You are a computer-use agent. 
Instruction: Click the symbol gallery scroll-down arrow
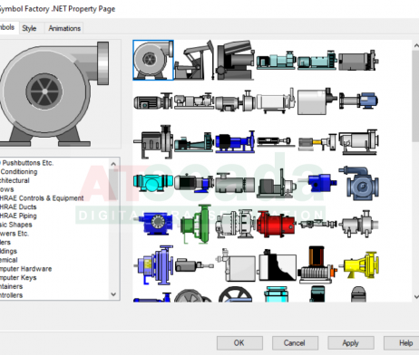pos(416,296)
